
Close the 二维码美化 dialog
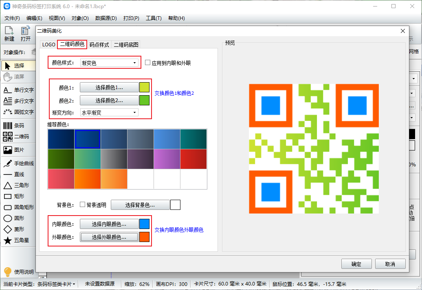pyautogui.click(x=402, y=31)
